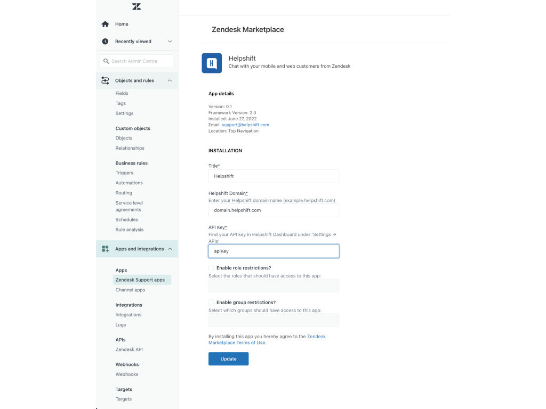The image size is (546, 409).
Task: Click the Home house icon
Action: (105, 24)
